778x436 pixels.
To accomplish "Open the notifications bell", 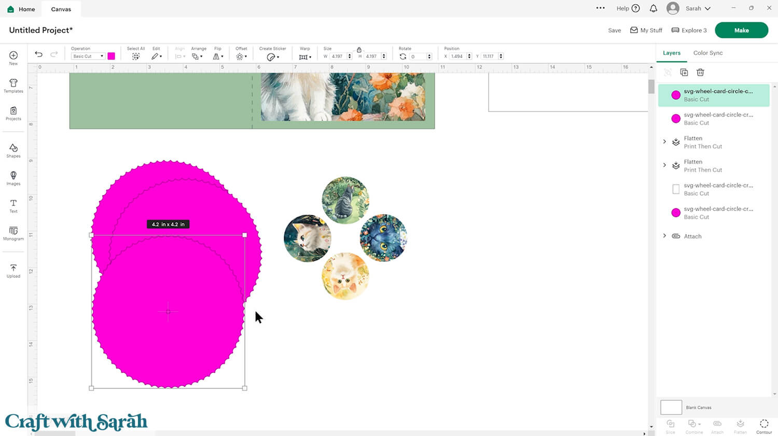I will pyautogui.click(x=654, y=8).
